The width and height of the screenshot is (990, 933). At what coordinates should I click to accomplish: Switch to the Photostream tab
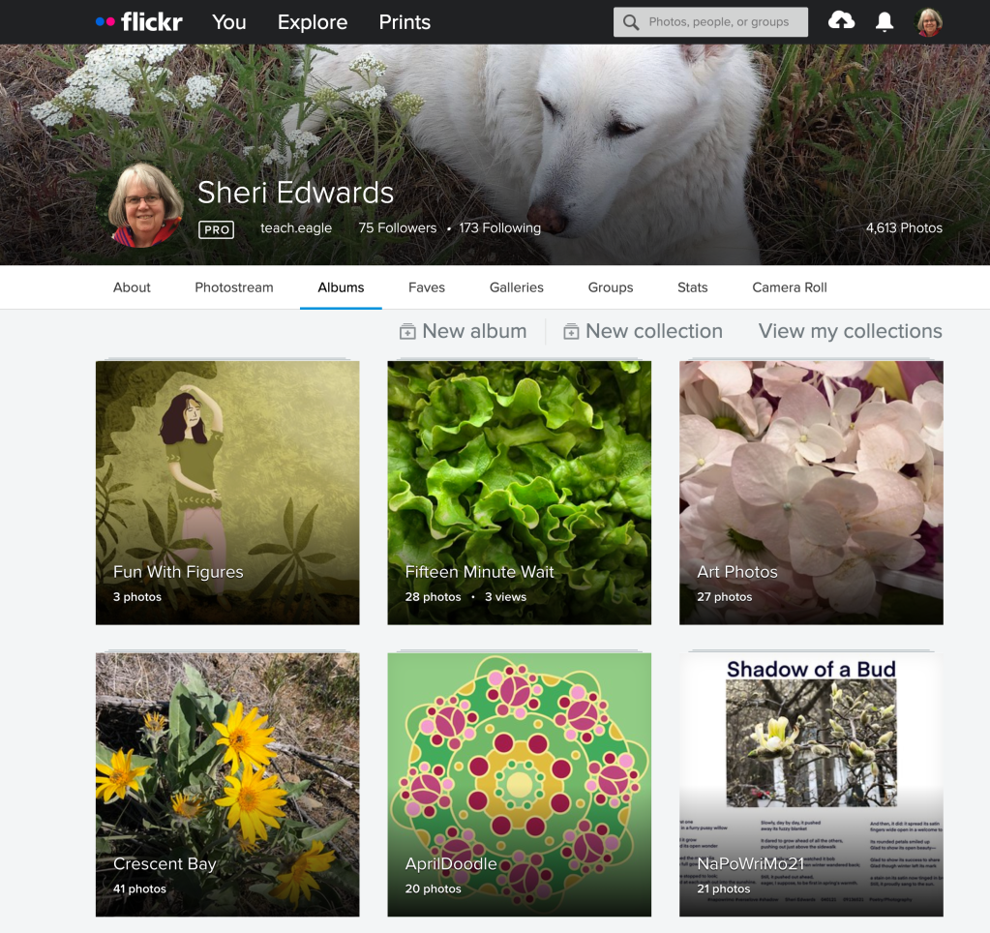[x=234, y=287]
